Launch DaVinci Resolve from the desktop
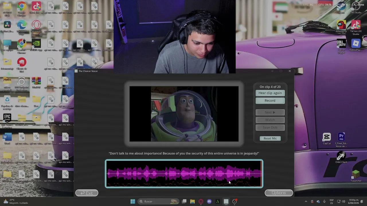367x206 pixels. click(7, 27)
